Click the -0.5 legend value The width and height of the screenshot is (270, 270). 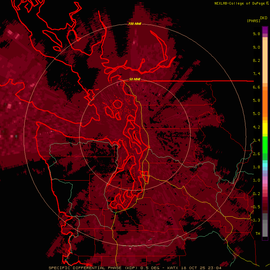255,207
